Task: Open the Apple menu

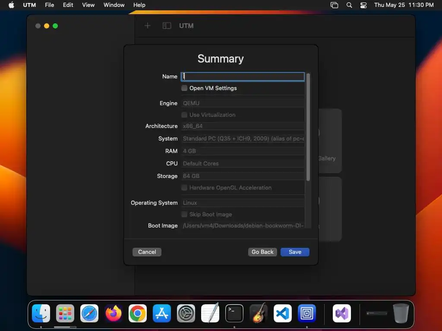Action: [11, 5]
